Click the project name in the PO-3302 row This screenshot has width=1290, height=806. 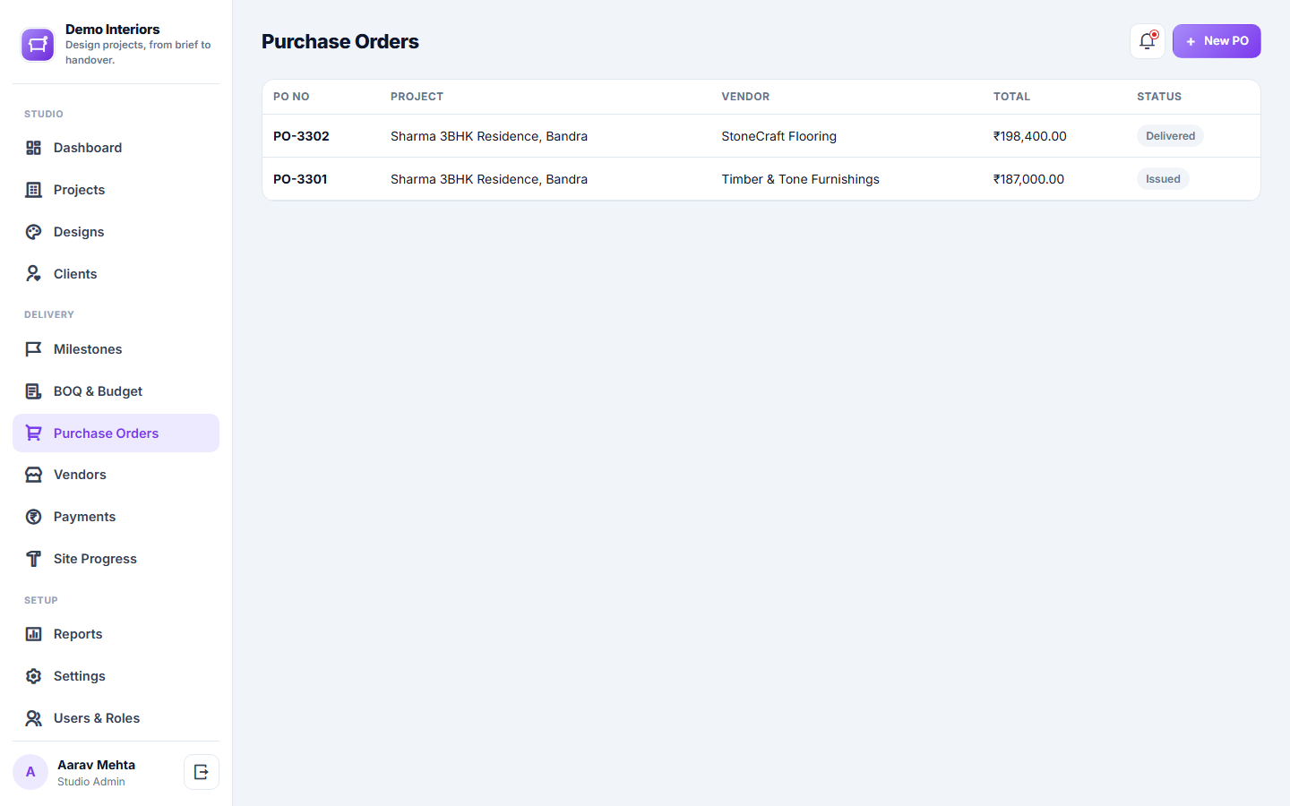(x=489, y=136)
